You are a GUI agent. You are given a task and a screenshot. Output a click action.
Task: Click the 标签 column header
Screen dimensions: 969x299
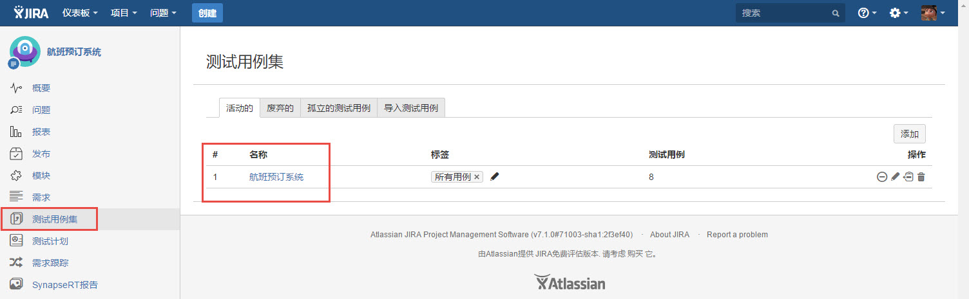440,155
